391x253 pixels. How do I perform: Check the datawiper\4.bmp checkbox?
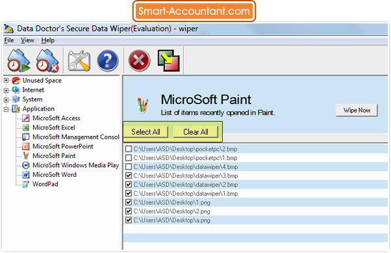(x=129, y=167)
